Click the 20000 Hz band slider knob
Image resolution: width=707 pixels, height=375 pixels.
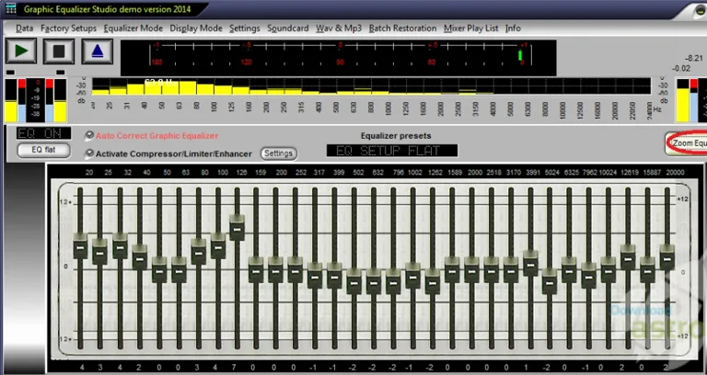[x=667, y=258]
